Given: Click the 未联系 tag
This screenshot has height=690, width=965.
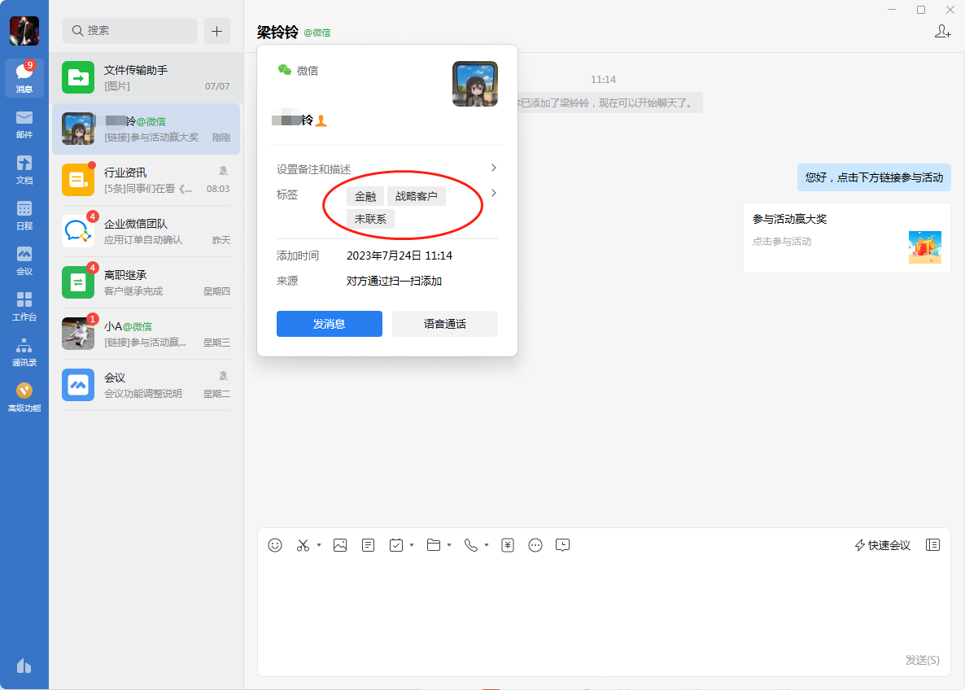Looking at the screenshot, I should point(370,219).
